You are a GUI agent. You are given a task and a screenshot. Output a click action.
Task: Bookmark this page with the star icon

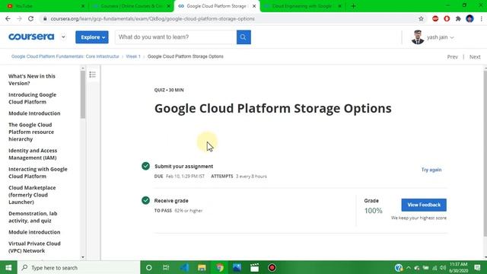[x=421, y=18]
